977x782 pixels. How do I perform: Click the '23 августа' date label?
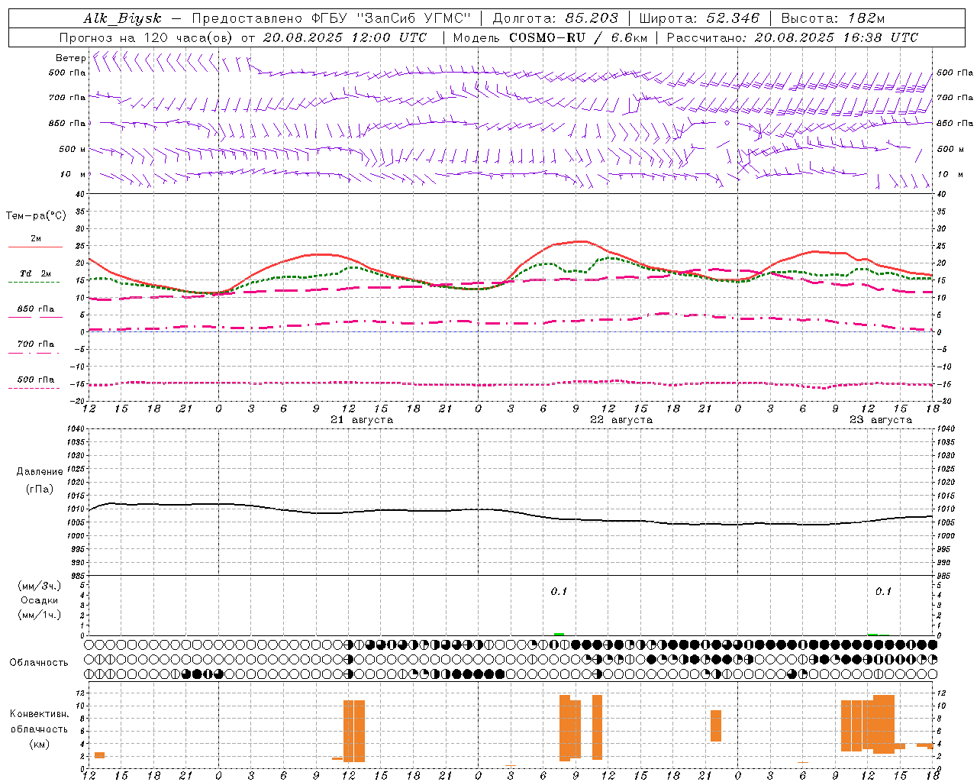[881, 420]
